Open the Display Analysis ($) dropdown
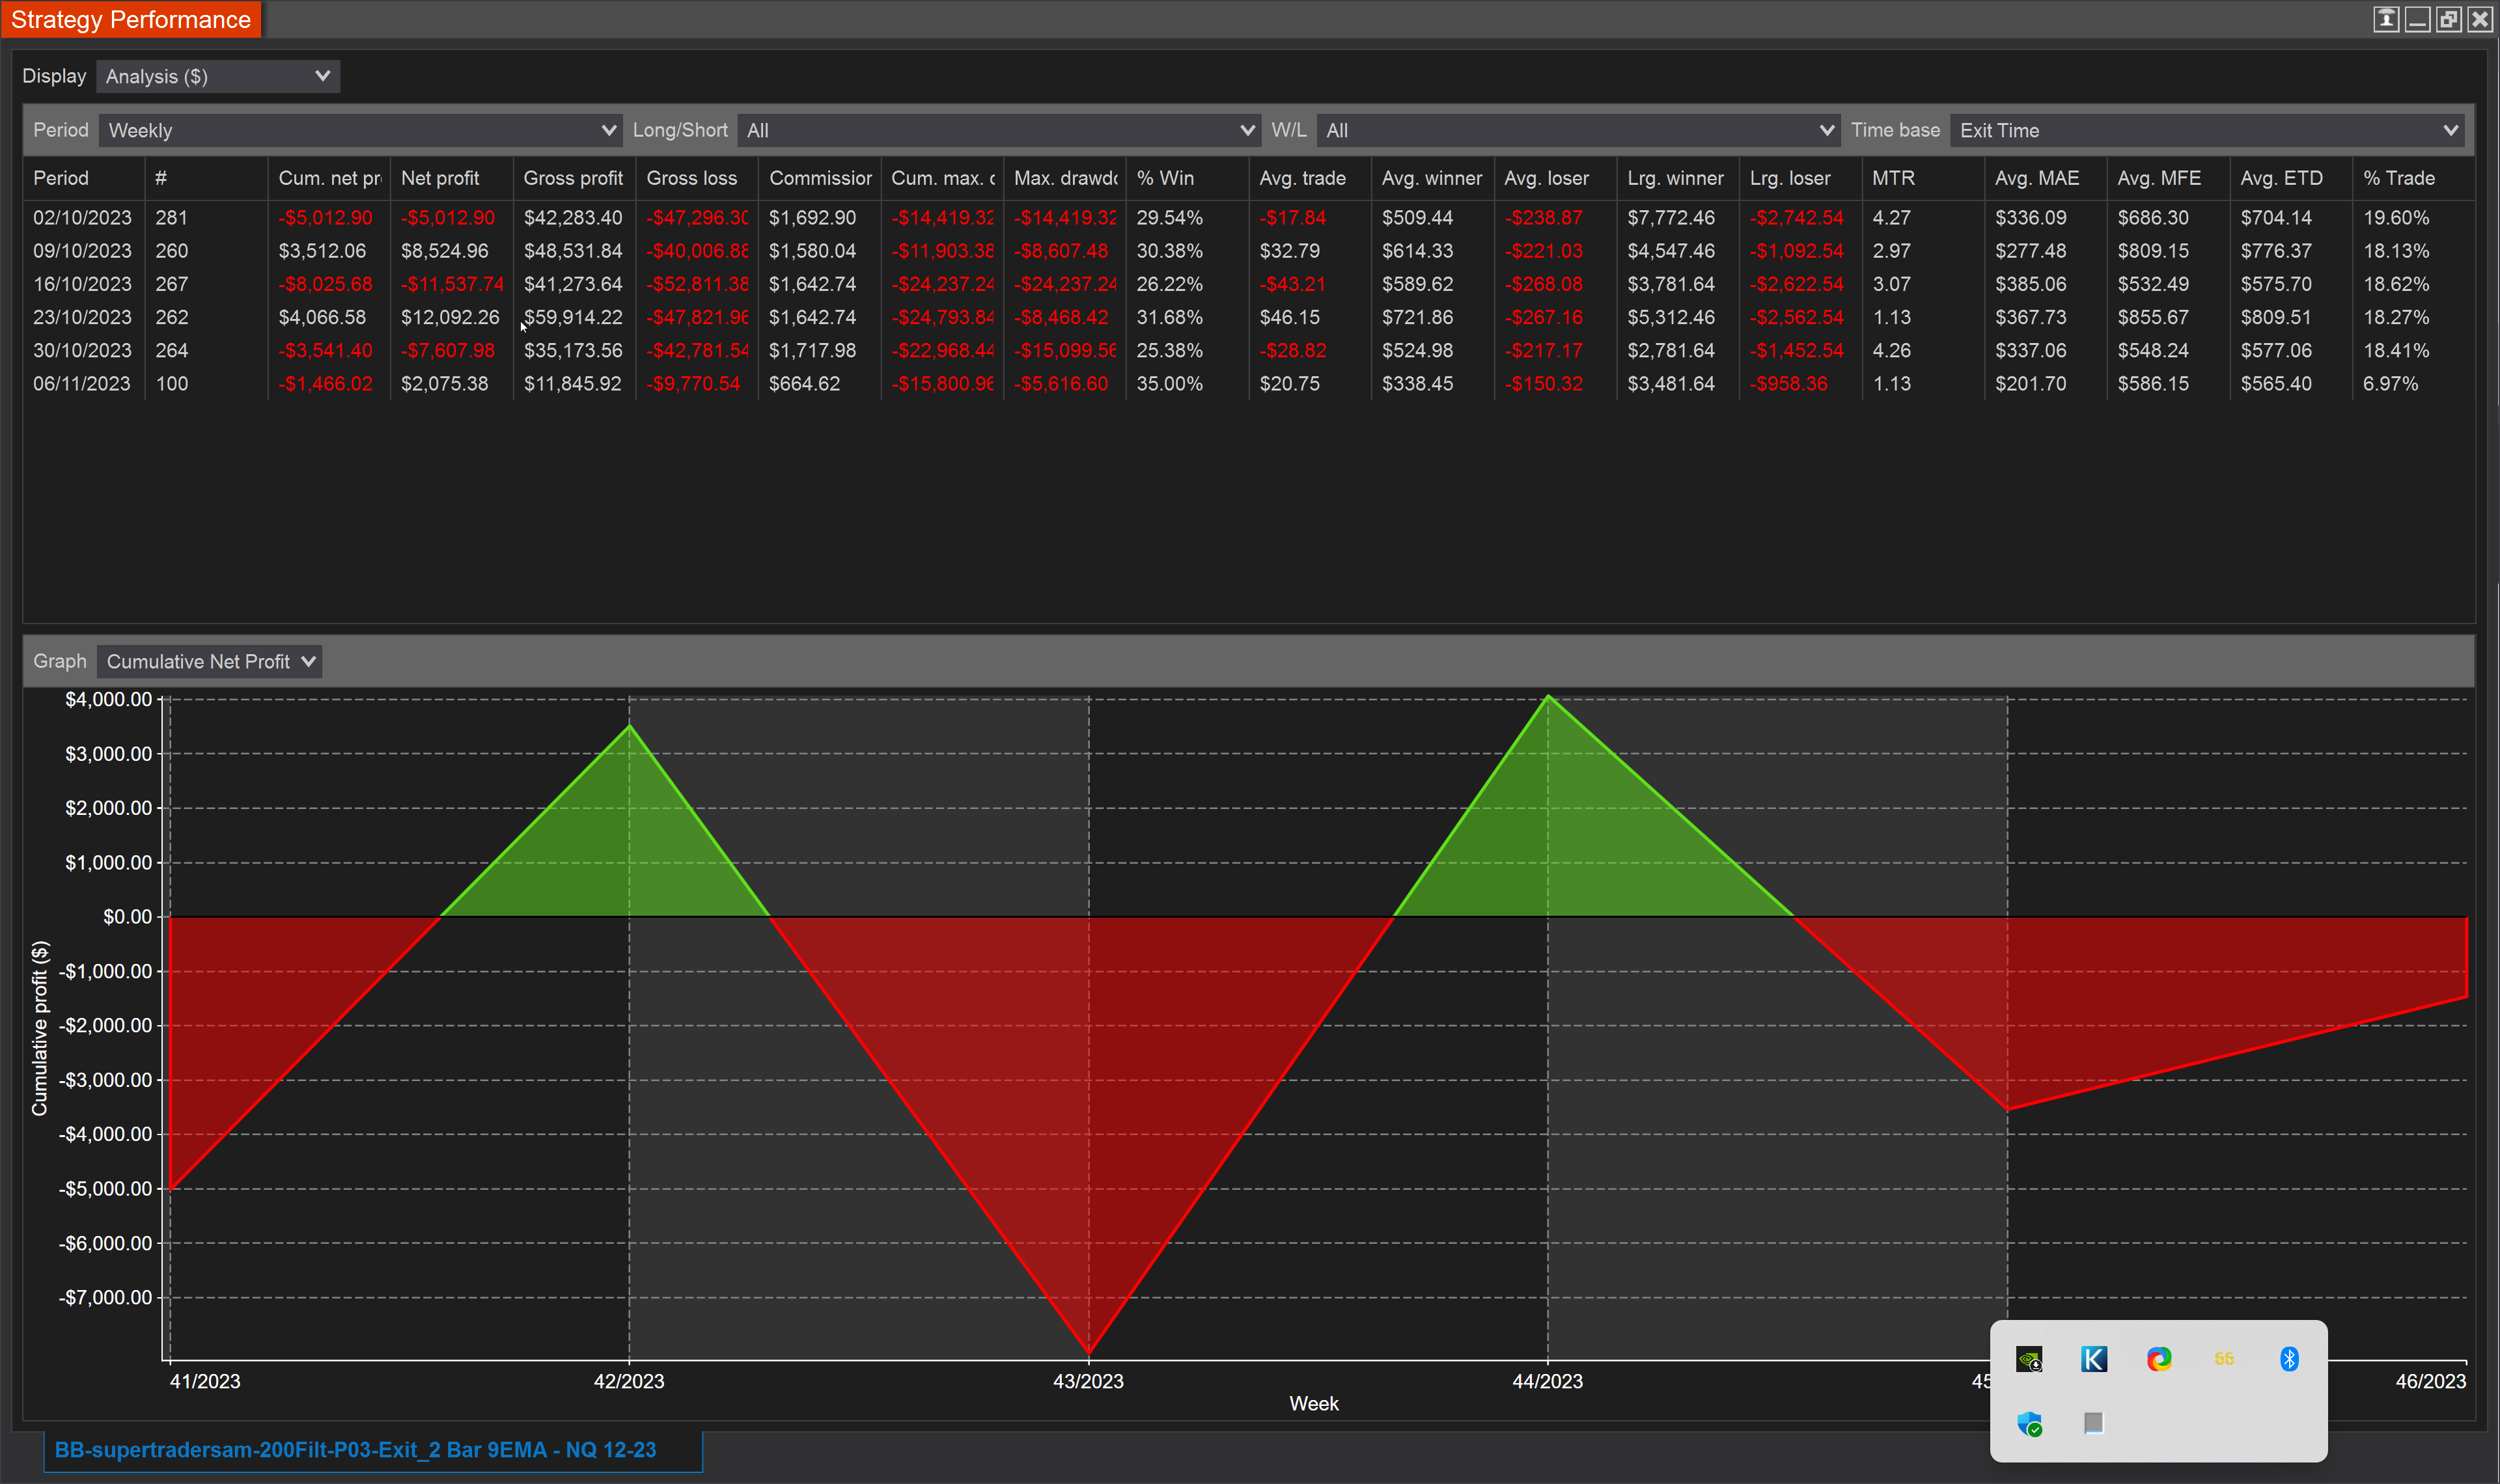Image resolution: width=2500 pixels, height=1484 pixels. [x=218, y=76]
